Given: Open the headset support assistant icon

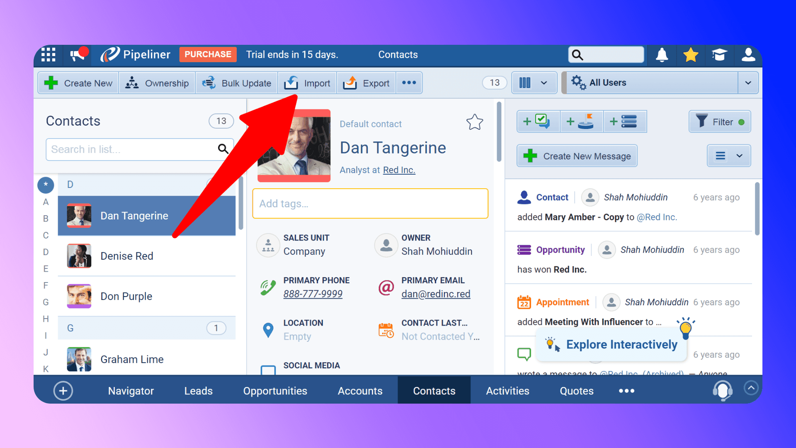Looking at the screenshot, I should tap(722, 391).
